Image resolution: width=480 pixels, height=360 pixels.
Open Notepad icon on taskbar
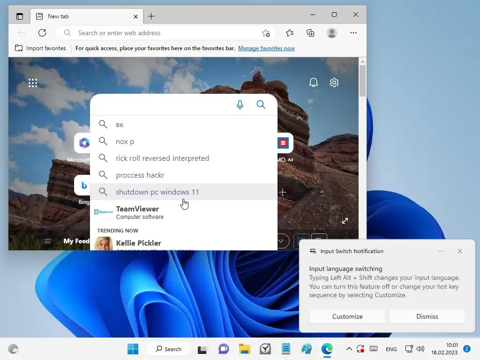click(286, 349)
